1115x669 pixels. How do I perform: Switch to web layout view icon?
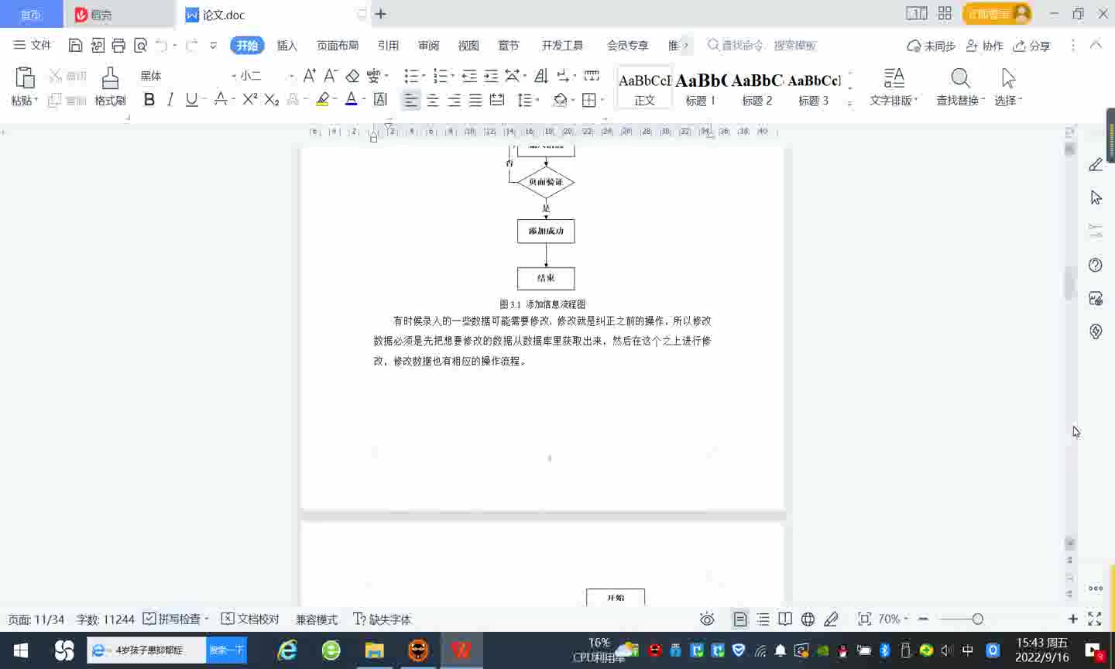tap(808, 619)
